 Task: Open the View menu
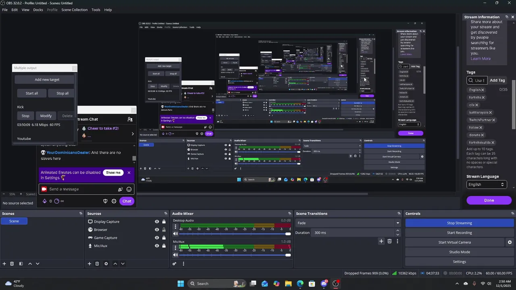coord(25,10)
